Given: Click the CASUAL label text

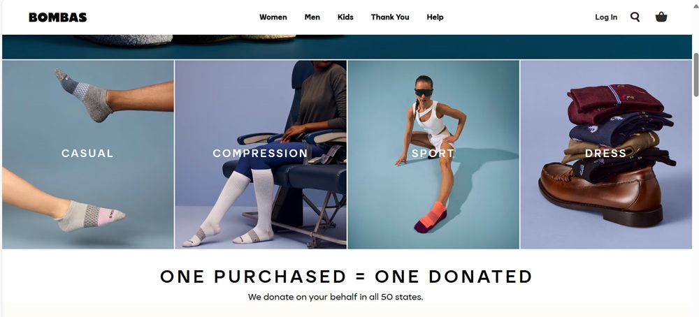Looking at the screenshot, I should click(x=87, y=153).
